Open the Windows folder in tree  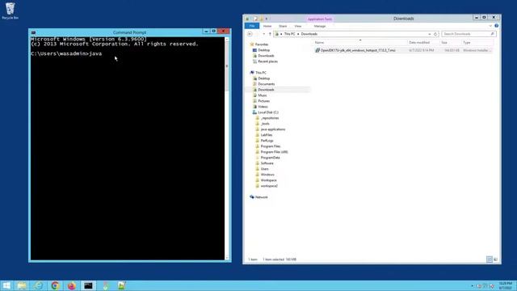(x=267, y=175)
